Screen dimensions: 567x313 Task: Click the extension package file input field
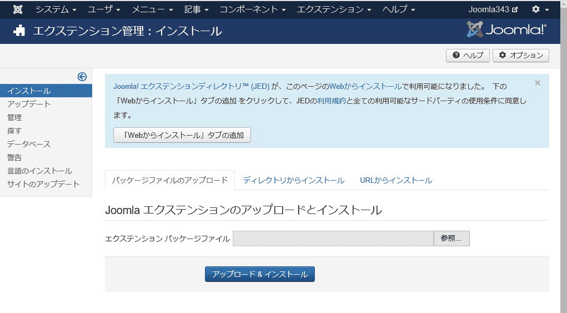333,239
